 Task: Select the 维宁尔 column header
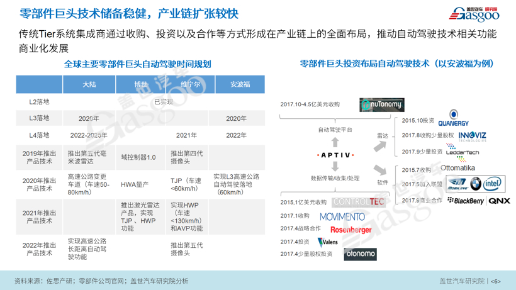point(191,84)
